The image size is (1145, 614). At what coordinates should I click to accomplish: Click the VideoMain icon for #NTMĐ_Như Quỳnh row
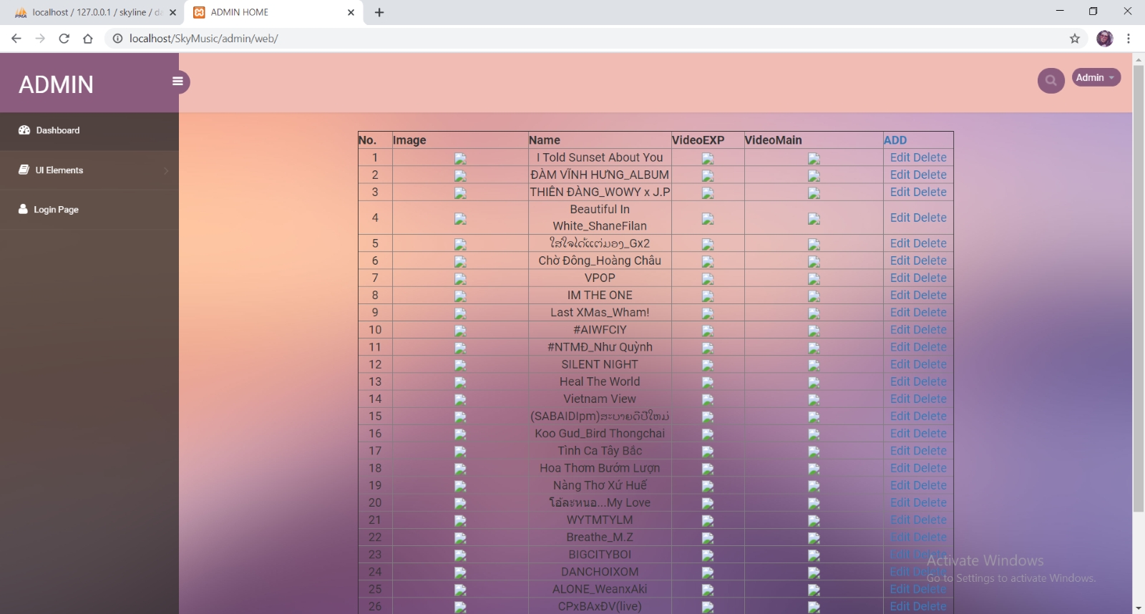click(814, 349)
